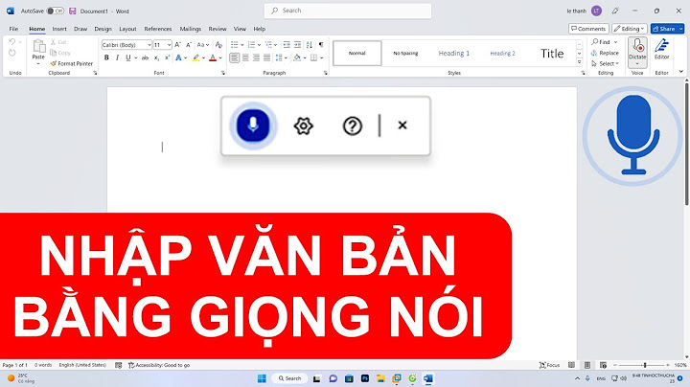Increase paragraph indent
690x387 pixels.
(x=297, y=44)
